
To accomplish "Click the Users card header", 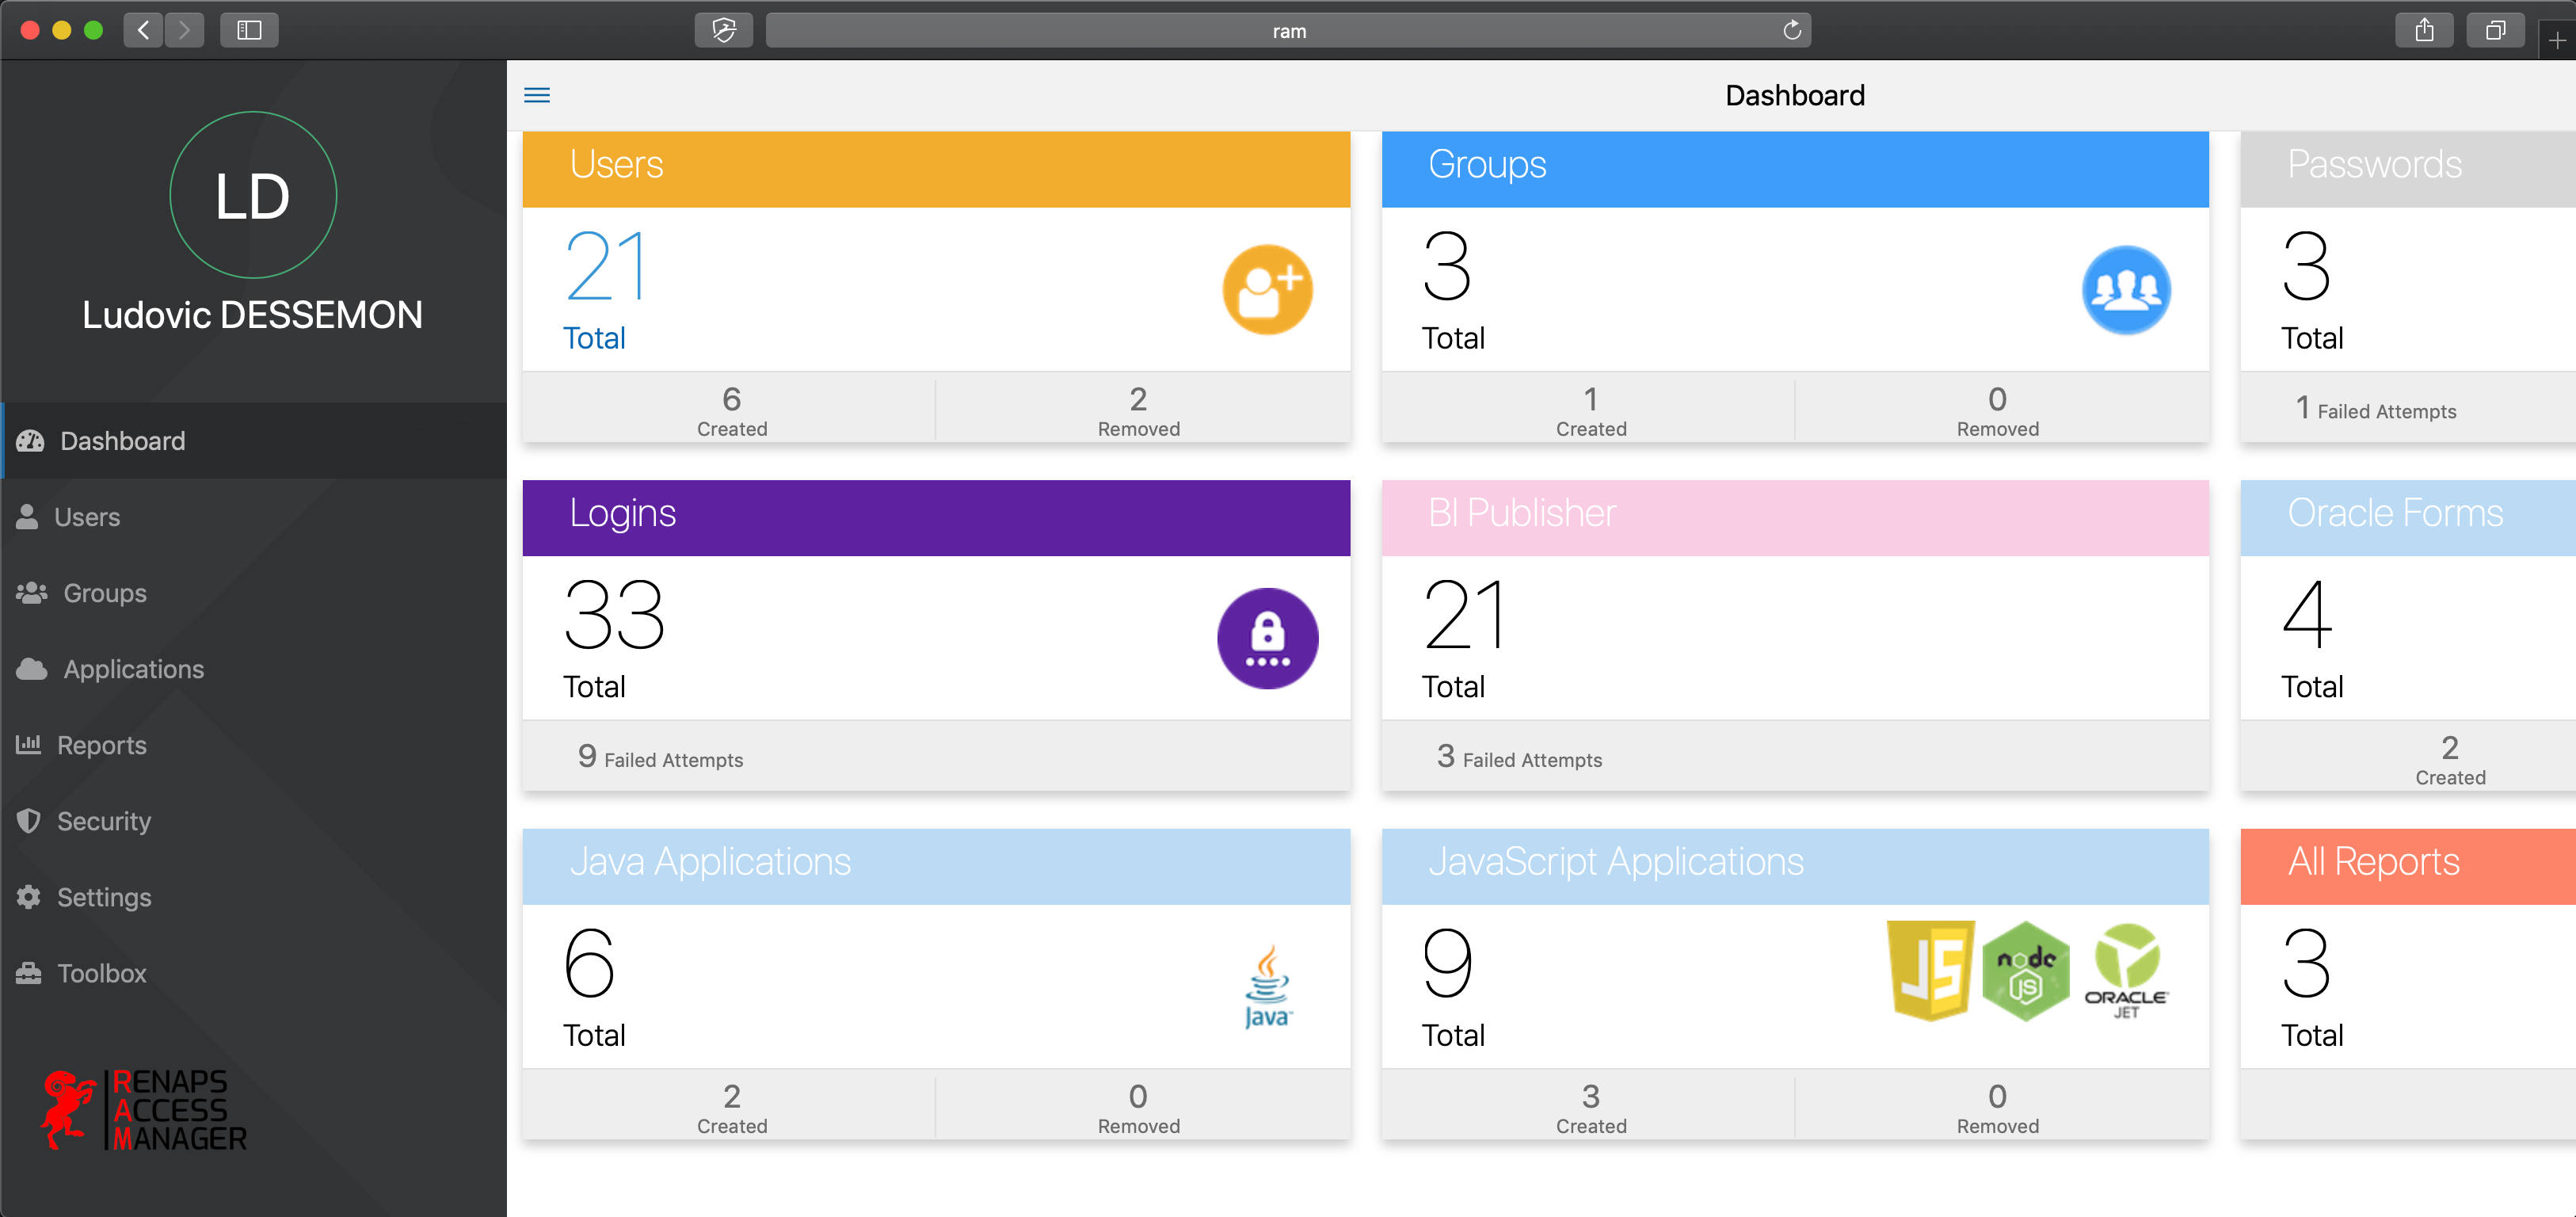I will coord(936,169).
